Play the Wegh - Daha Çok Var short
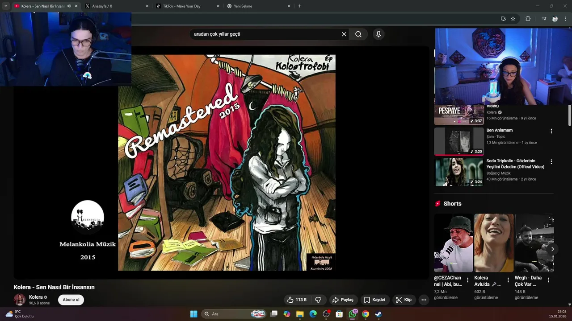Image resolution: width=572 pixels, height=321 pixels. [x=534, y=243]
